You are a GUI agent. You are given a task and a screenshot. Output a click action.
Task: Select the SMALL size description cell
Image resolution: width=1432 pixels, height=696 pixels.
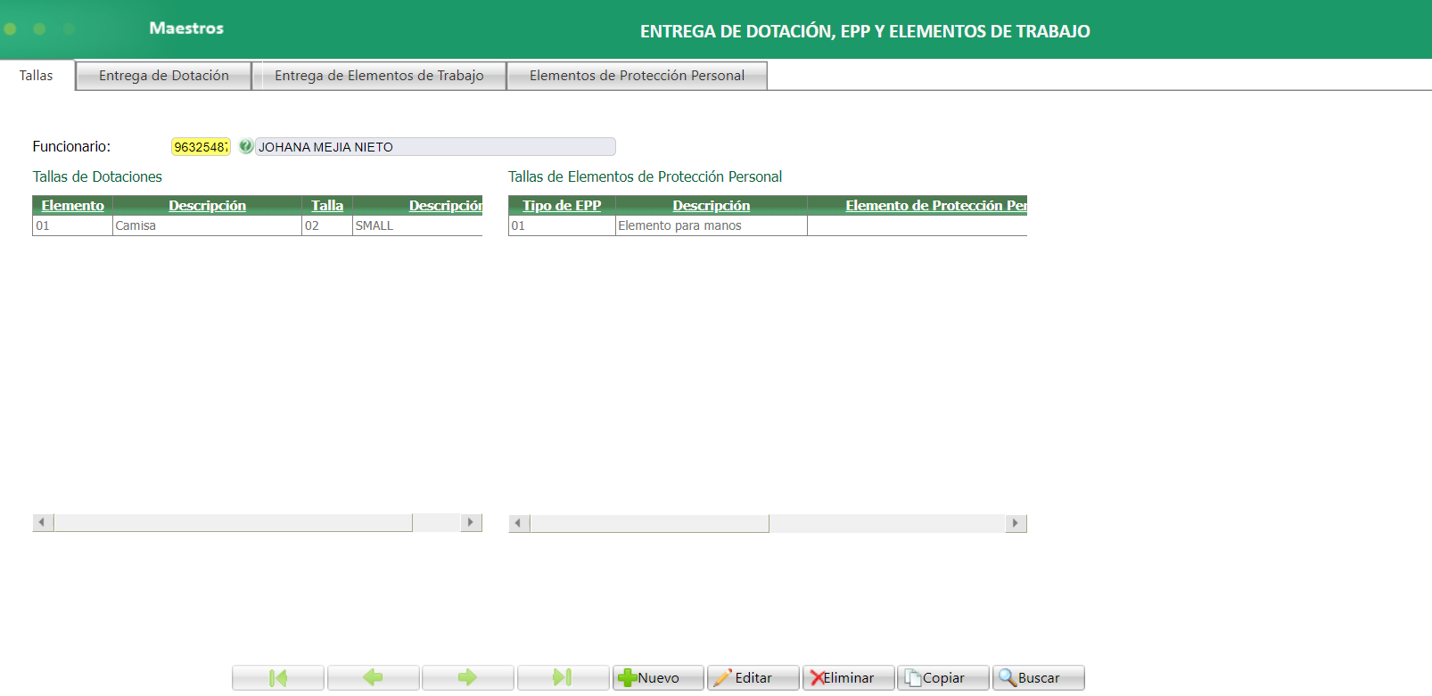pos(417,226)
